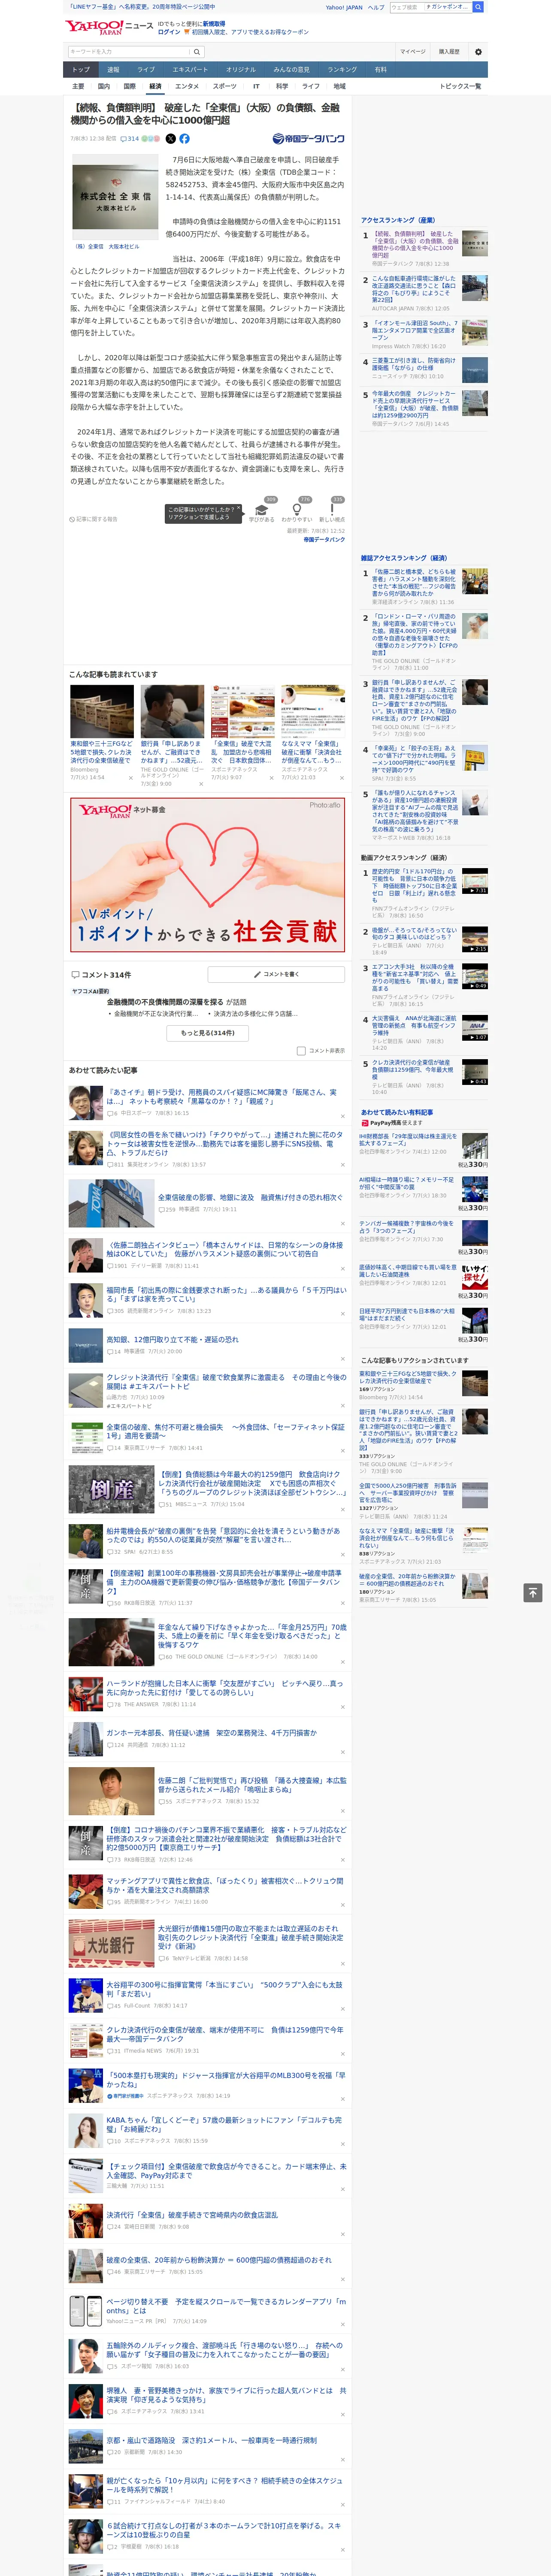The width and height of the screenshot is (551, 2576).
Task: Open article ガンホー元本部長、背任疑い逮捕
Action: (x=212, y=1733)
